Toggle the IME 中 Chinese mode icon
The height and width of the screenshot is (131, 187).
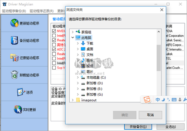coord(158,99)
